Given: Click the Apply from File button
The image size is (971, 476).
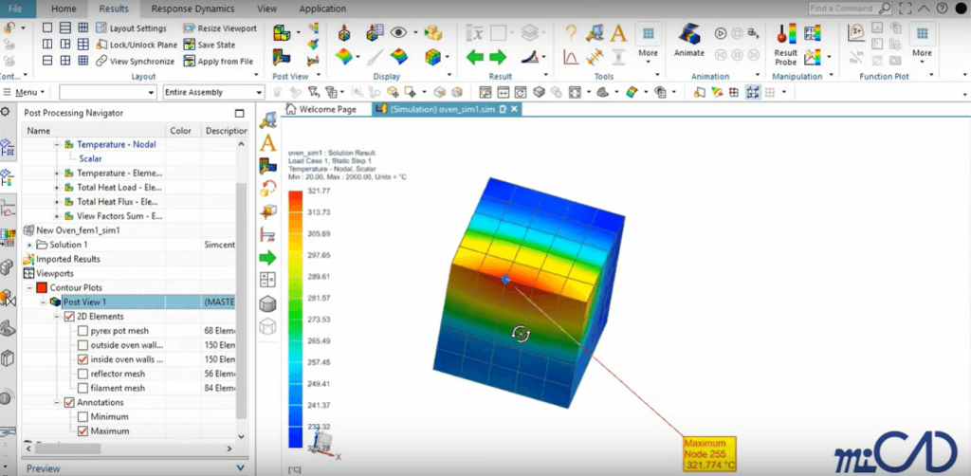Looking at the screenshot, I should (218, 62).
